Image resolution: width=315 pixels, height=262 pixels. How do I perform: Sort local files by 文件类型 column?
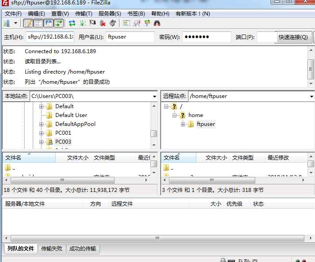coord(113,157)
